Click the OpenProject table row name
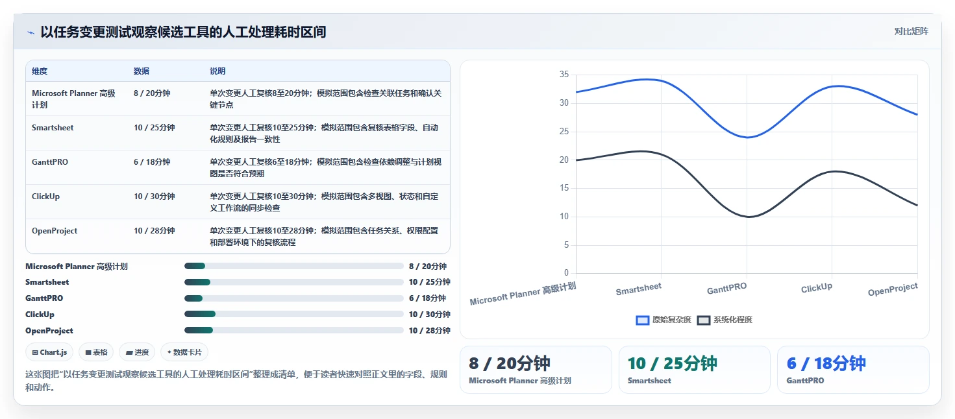Screen dimensions: 955x419 coord(55,231)
